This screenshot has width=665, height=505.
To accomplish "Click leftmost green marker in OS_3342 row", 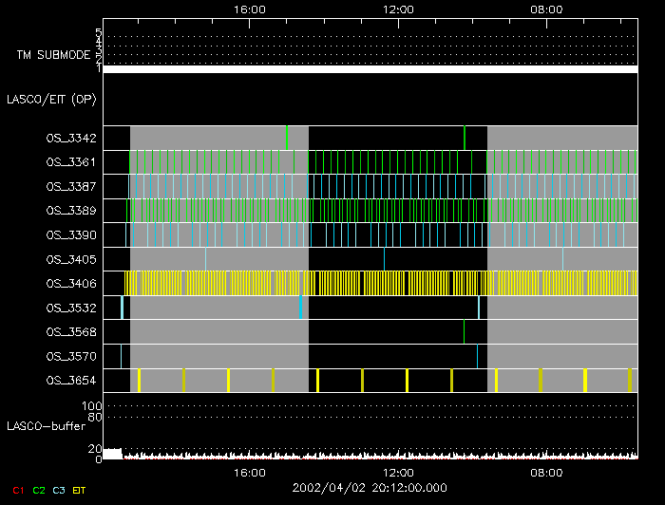I will point(287,138).
